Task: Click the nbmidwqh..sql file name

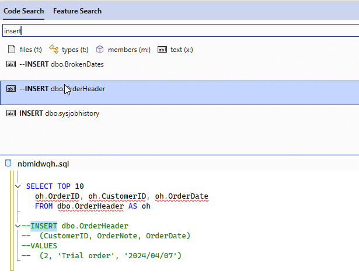Action: point(43,164)
